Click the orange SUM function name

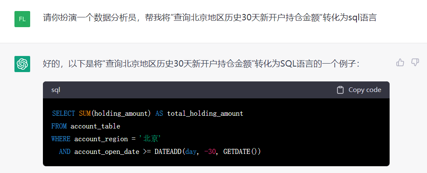85,114
